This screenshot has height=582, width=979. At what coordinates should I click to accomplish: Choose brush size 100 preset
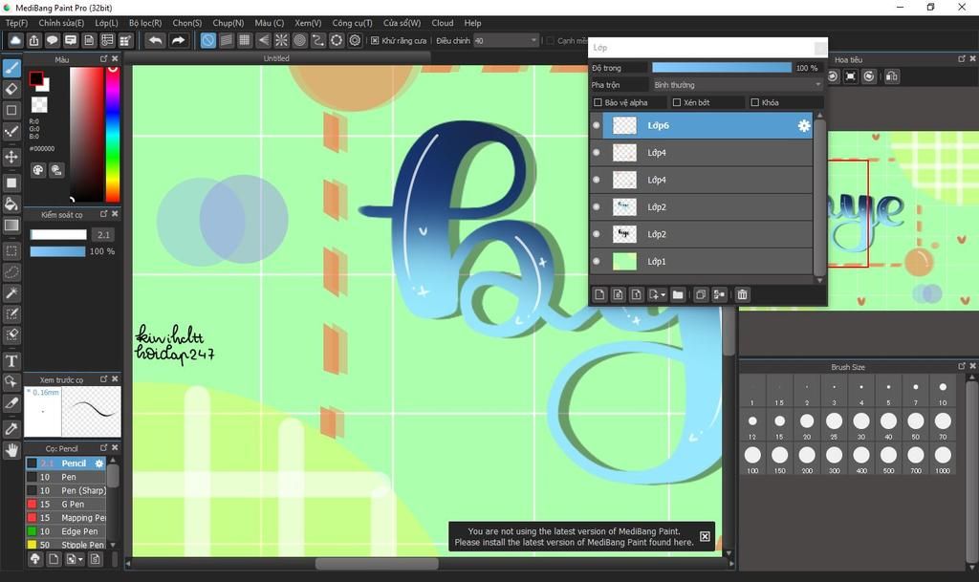coord(752,459)
